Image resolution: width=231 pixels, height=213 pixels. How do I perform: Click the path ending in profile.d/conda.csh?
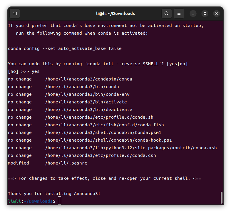[101, 155]
